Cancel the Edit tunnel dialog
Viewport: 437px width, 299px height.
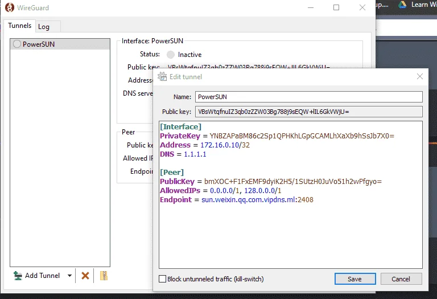click(401, 279)
